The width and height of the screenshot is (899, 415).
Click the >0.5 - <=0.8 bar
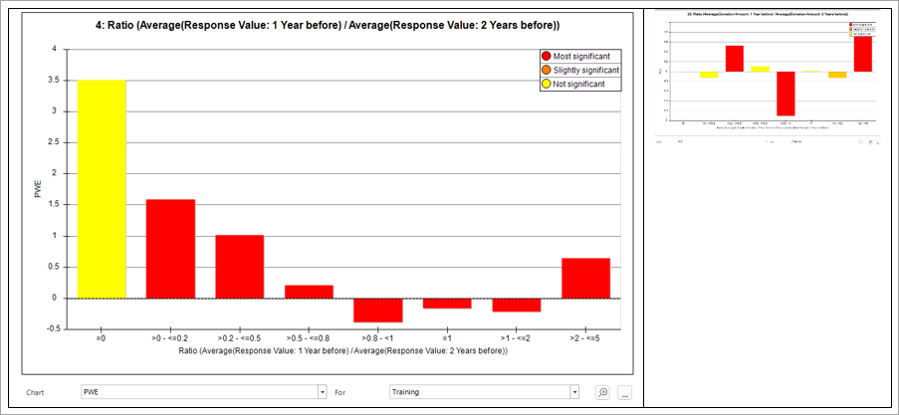pyautogui.click(x=309, y=292)
